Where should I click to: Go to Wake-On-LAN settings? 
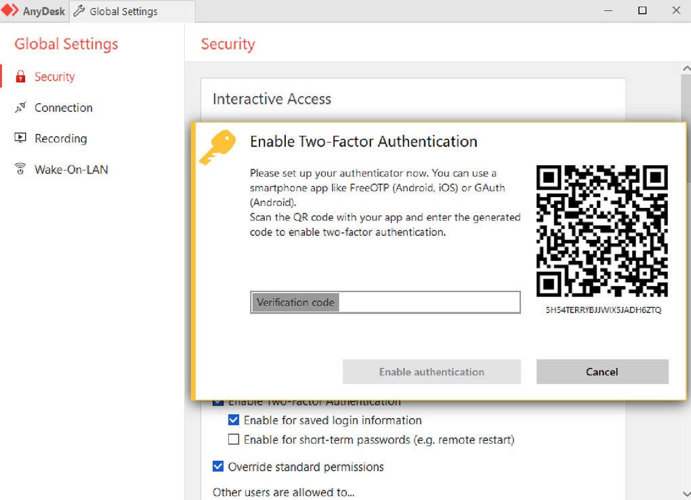[x=71, y=169]
